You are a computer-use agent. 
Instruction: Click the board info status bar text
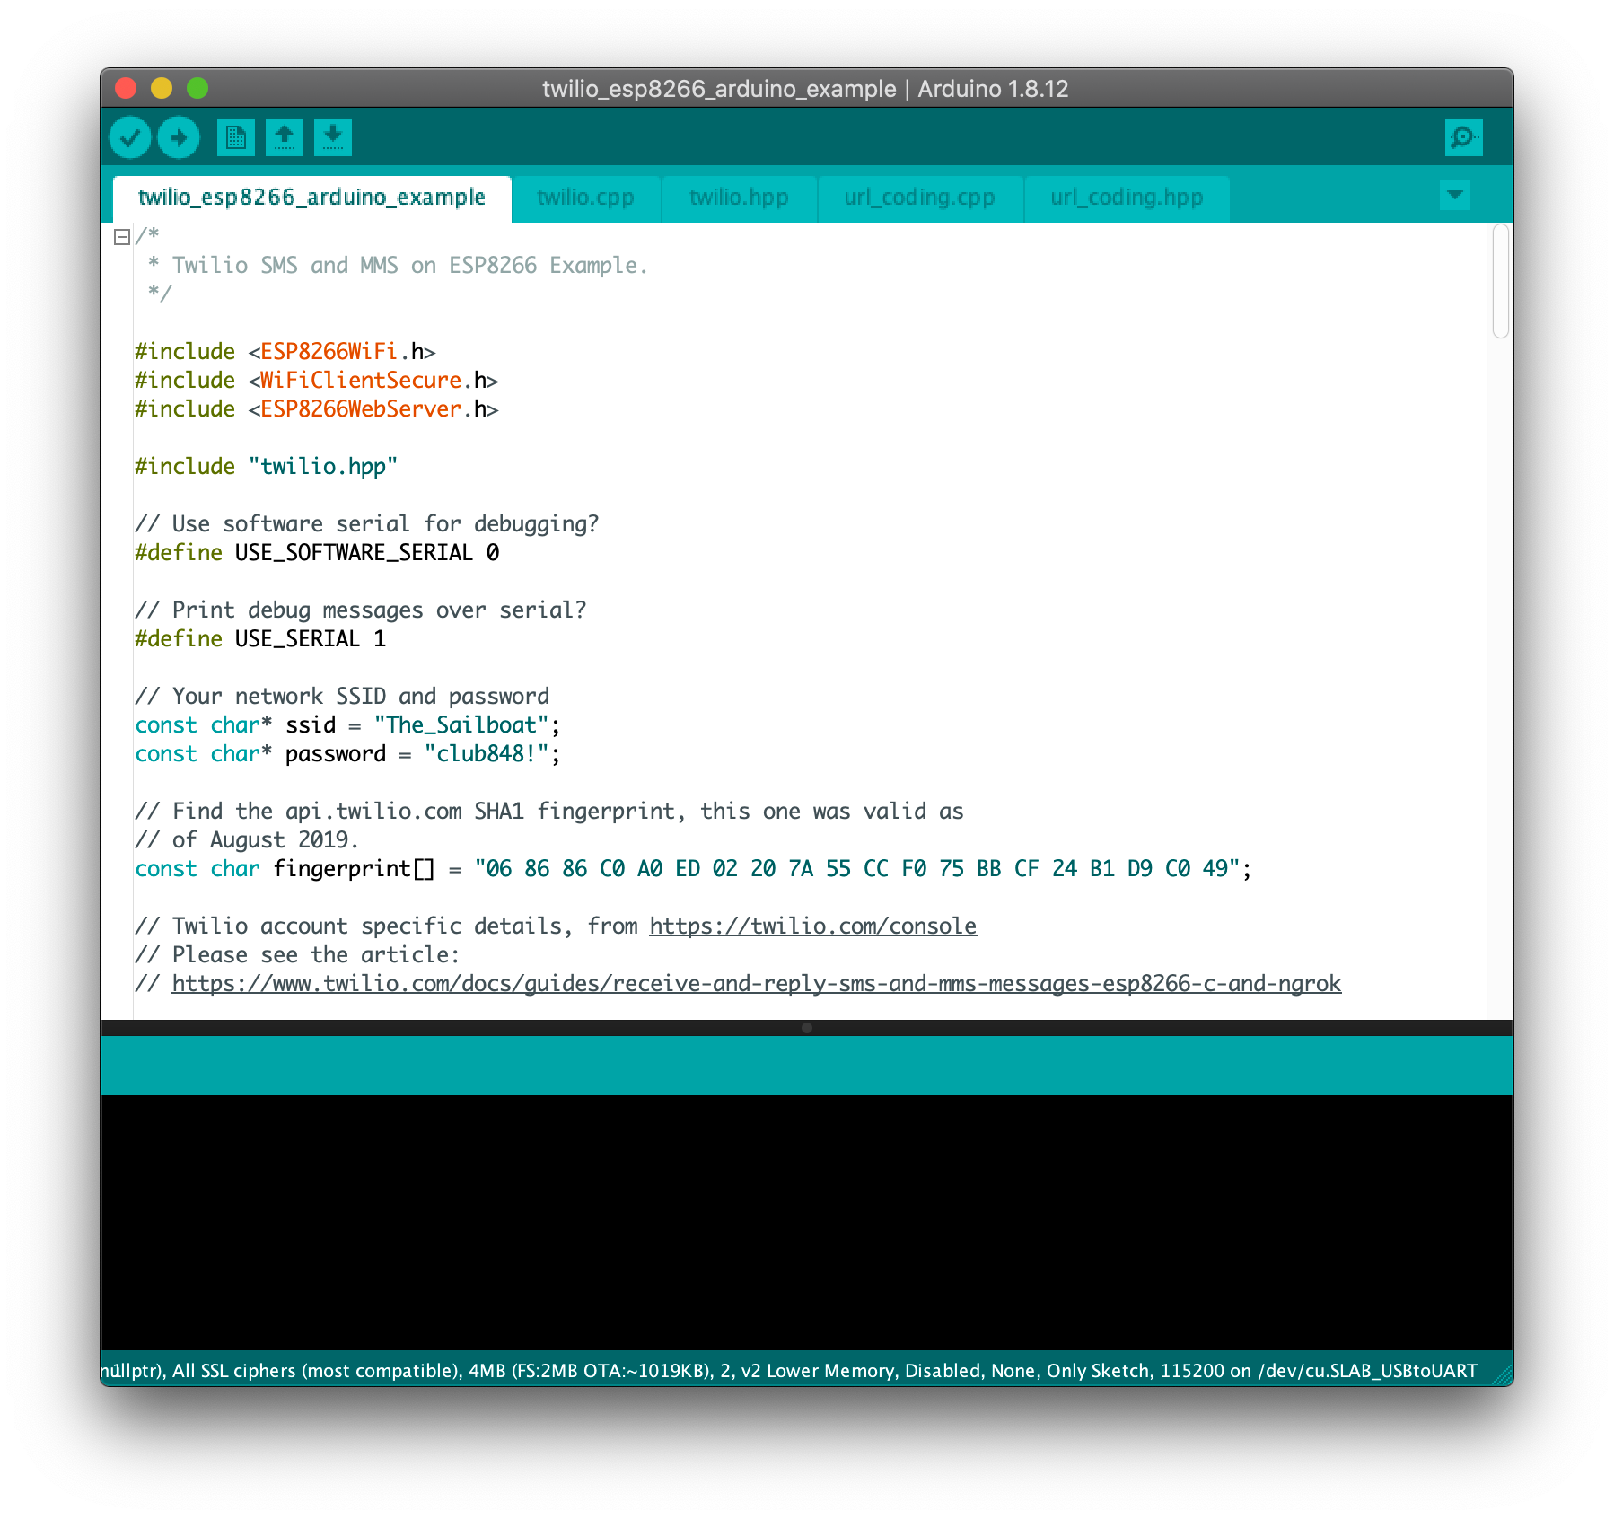pos(789,1370)
